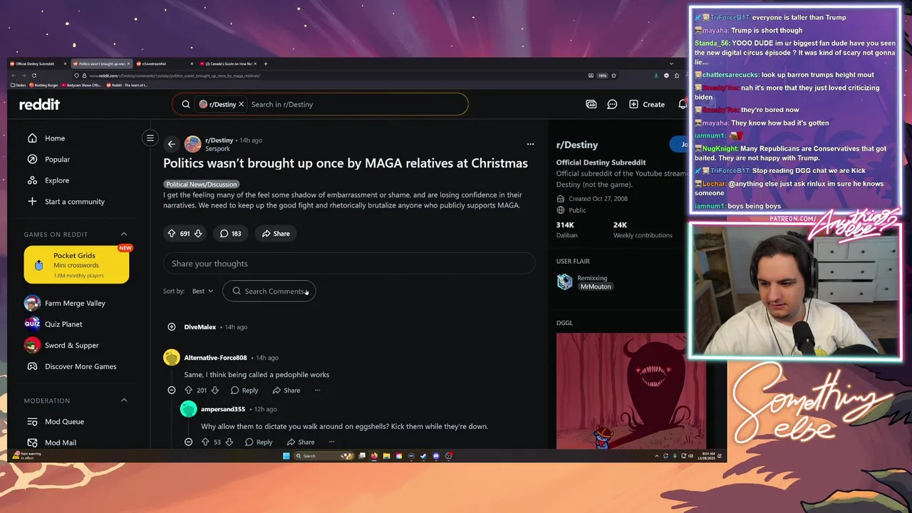The width and height of the screenshot is (912, 513).
Task: Downvote the post with 691 points
Action: [198, 234]
